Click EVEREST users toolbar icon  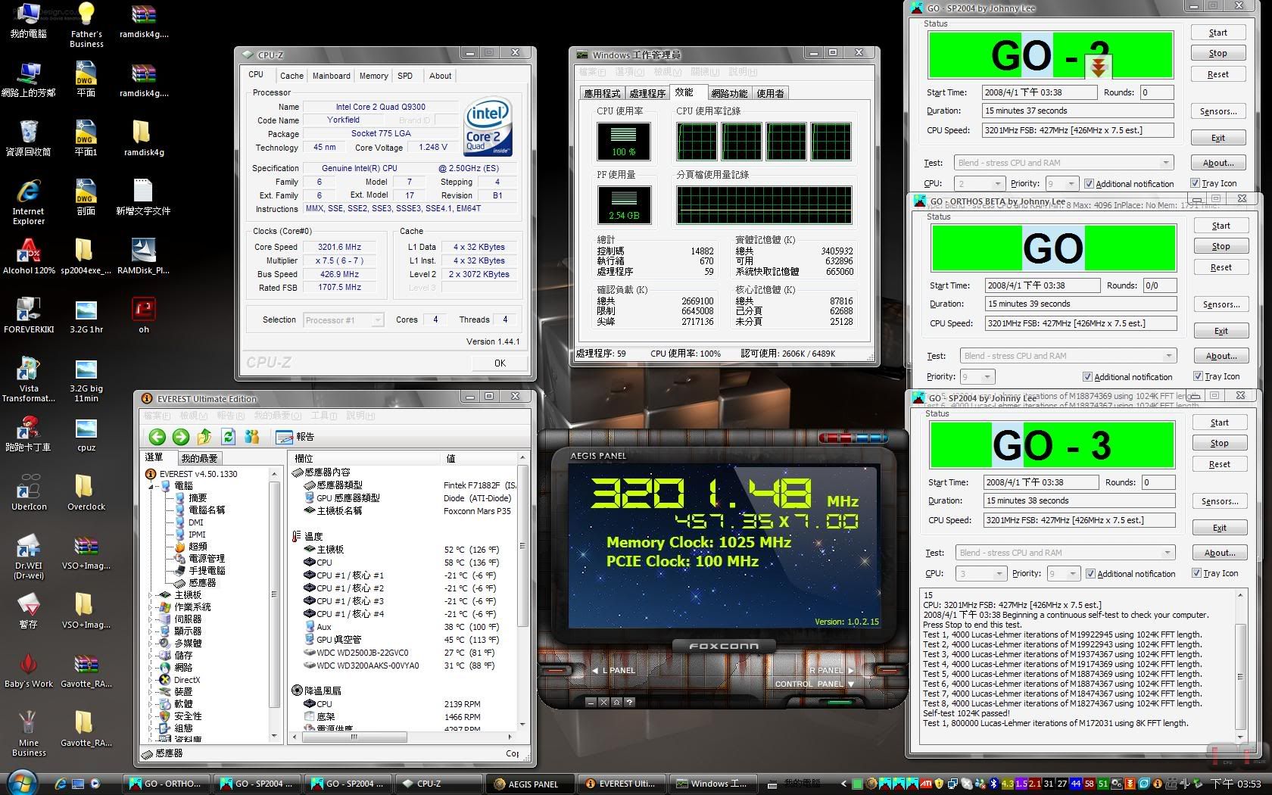pos(252,437)
